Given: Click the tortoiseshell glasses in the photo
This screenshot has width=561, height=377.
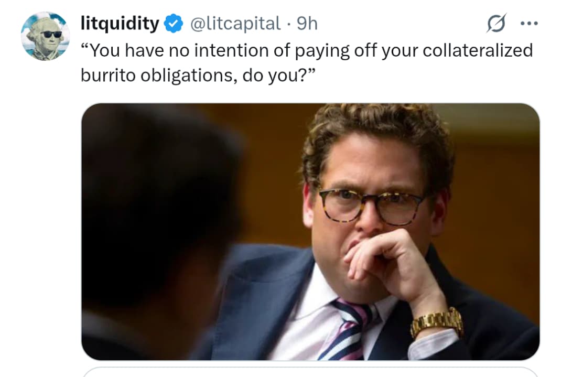Looking at the screenshot, I should tap(371, 205).
